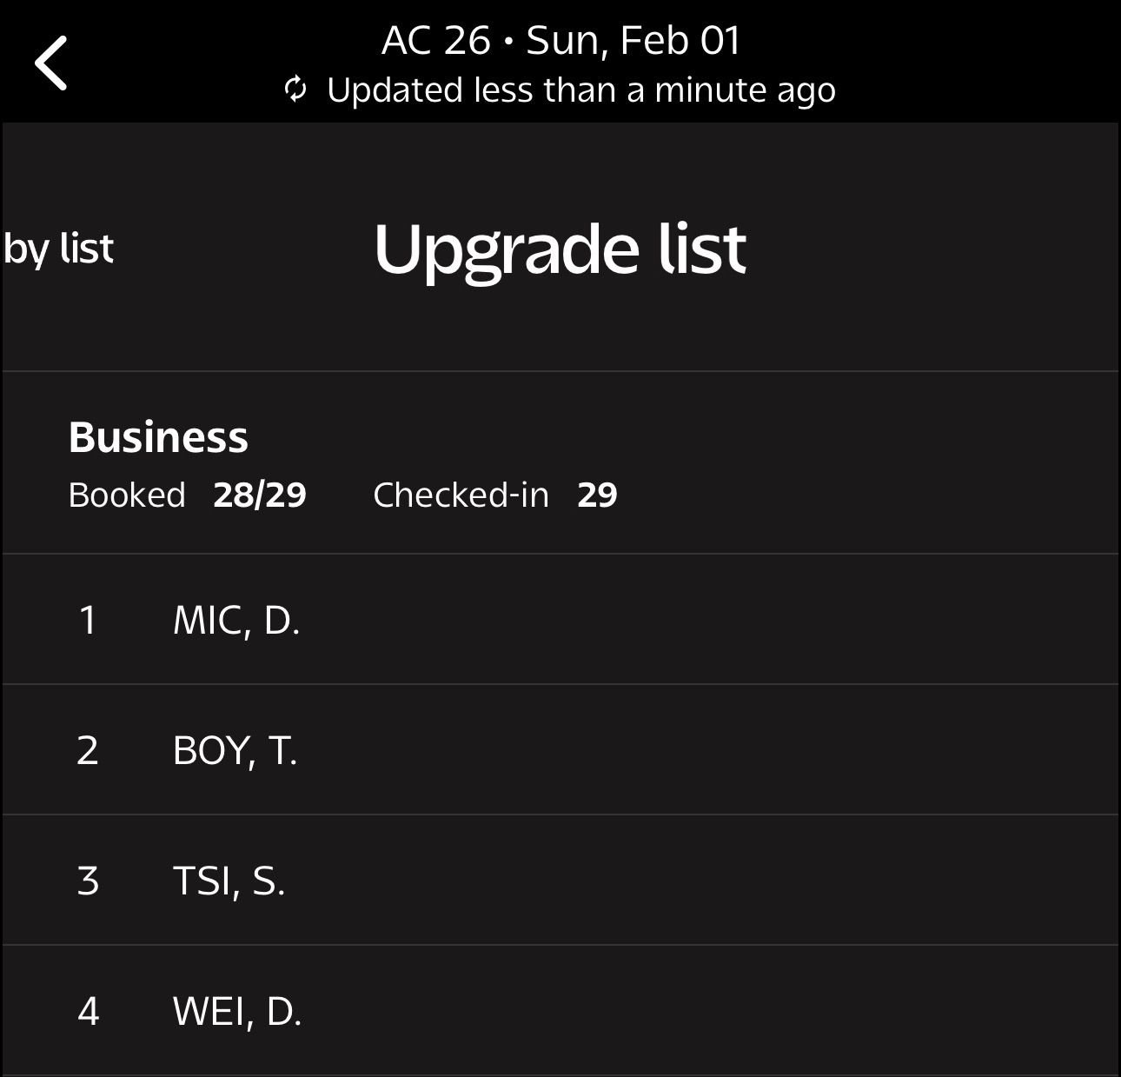Select the Upgrade list tab
The width and height of the screenshot is (1121, 1077).
click(x=560, y=249)
